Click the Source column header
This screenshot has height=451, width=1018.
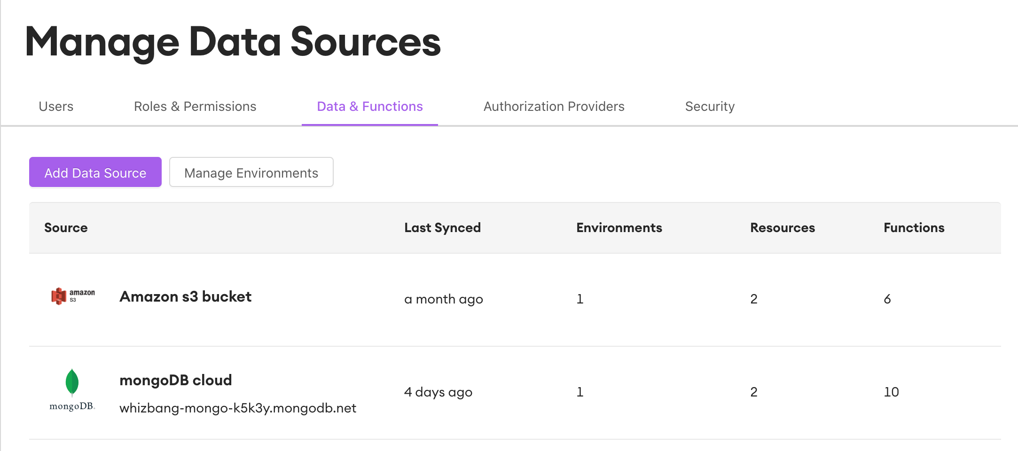[x=66, y=228]
